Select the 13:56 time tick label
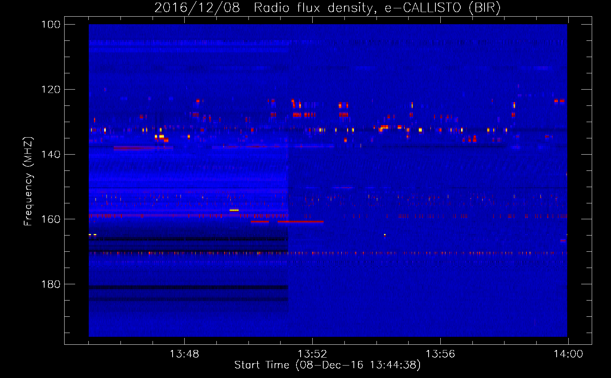The image size is (611, 378). (x=440, y=354)
